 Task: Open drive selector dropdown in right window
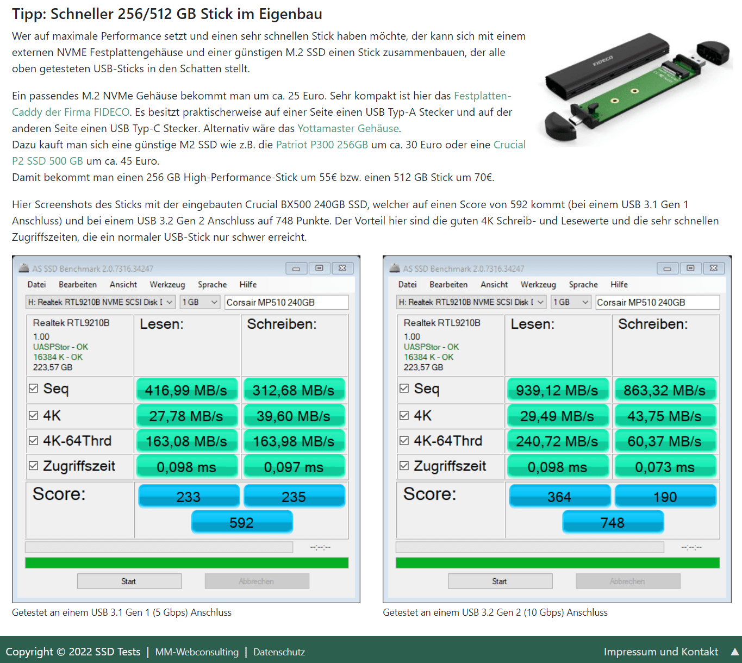point(471,302)
